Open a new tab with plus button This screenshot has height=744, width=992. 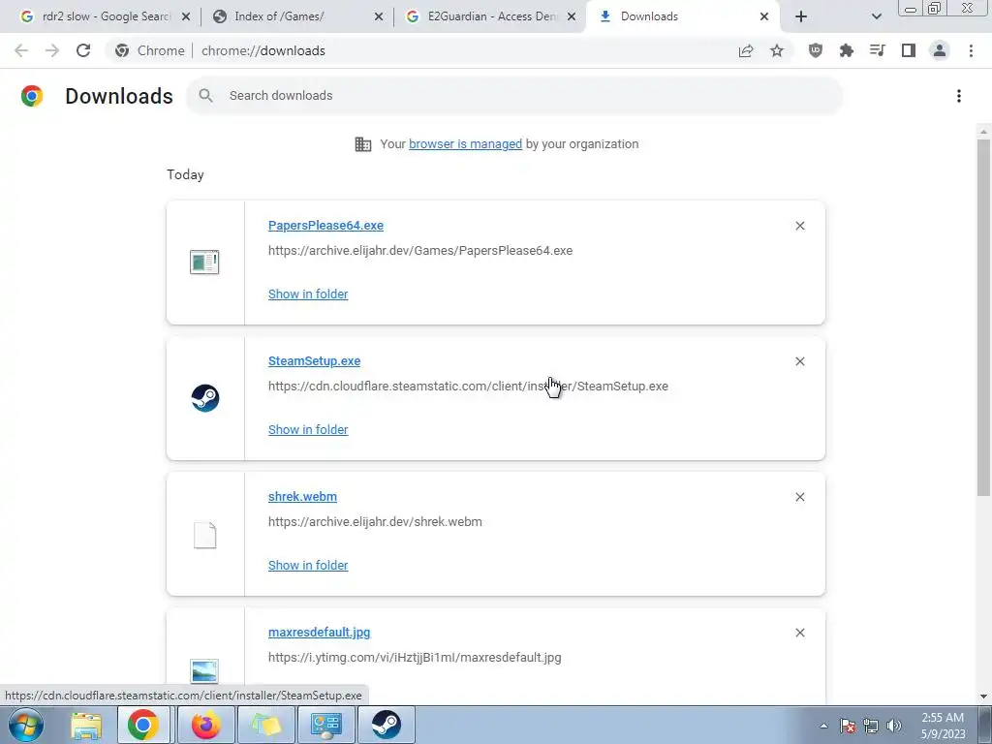click(x=801, y=16)
